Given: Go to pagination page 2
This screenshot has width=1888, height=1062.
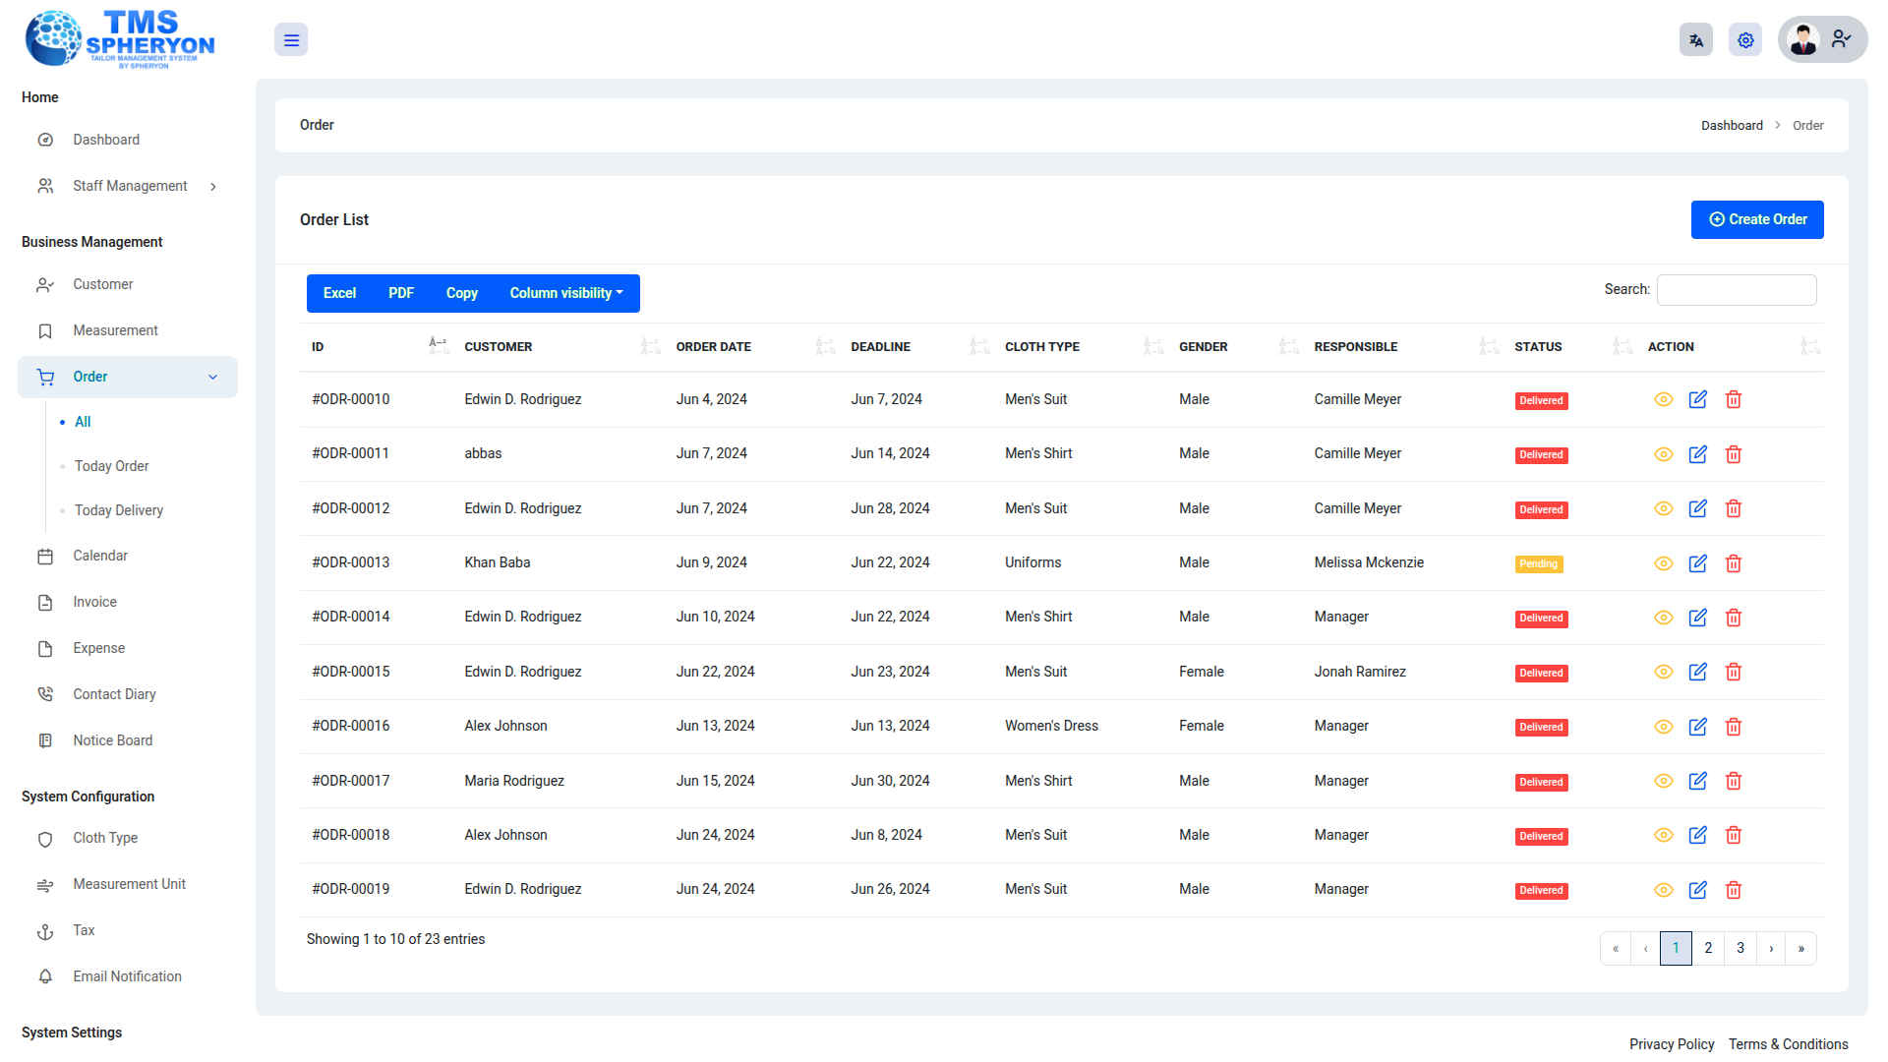Looking at the screenshot, I should pos(1708,948).
